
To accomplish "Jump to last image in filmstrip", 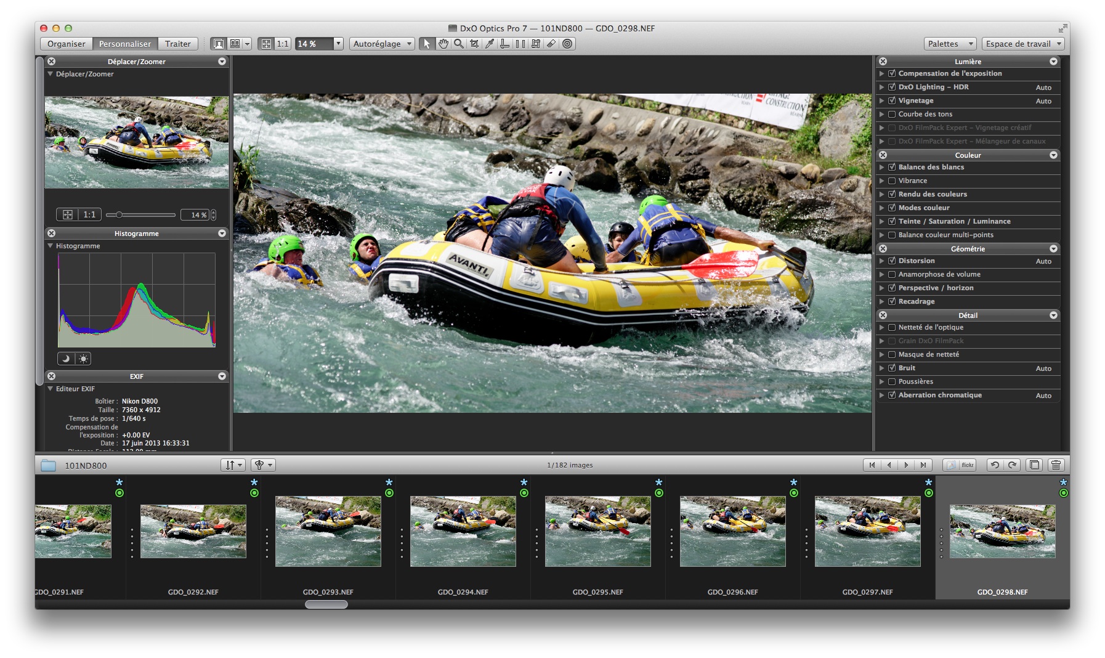I will (x=923, y=465).
